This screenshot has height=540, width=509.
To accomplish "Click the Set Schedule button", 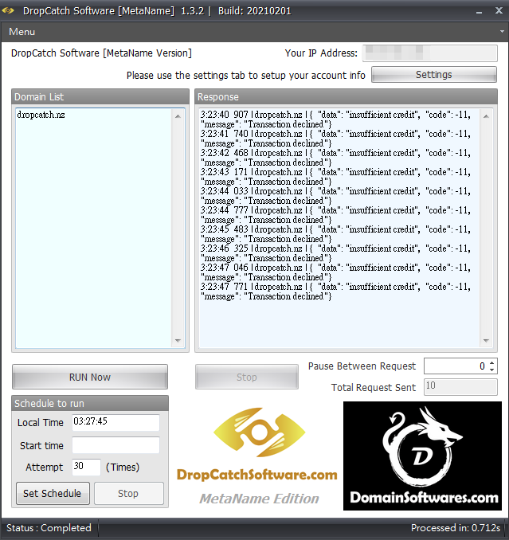I will click(x=53, y=493).
